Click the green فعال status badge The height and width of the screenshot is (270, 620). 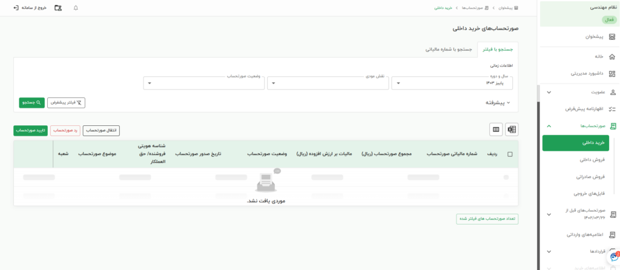tap(609, 20)
